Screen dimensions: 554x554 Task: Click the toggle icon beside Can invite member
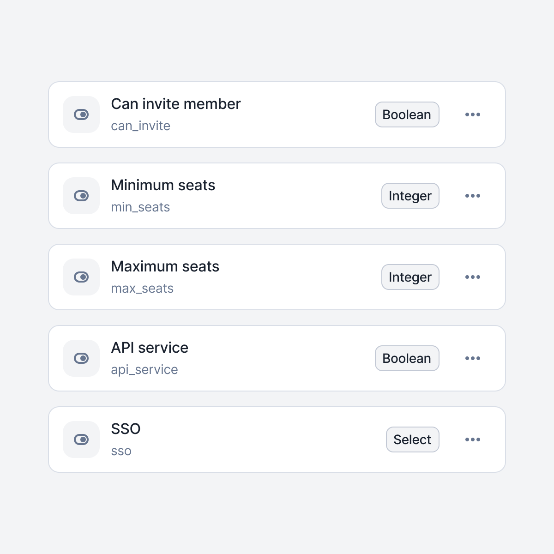pos(81,114)
